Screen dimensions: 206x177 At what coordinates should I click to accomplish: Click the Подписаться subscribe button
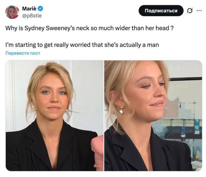coord(161,11)
